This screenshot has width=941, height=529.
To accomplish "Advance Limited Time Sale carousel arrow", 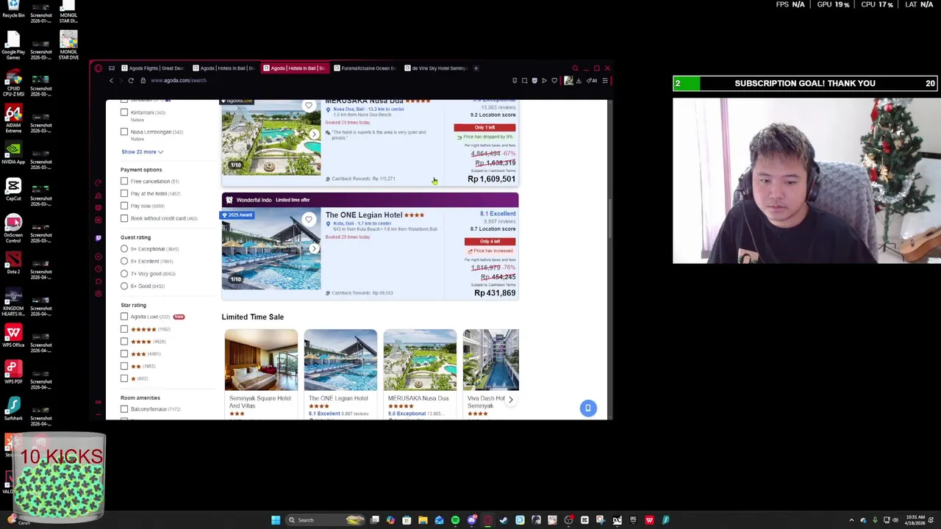I will (511, 400).
